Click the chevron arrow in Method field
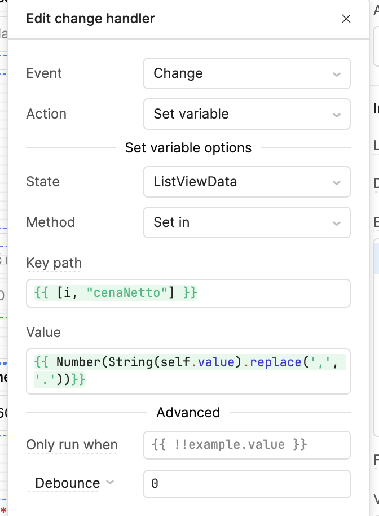The image size is (379, 516). click(337, 223)
